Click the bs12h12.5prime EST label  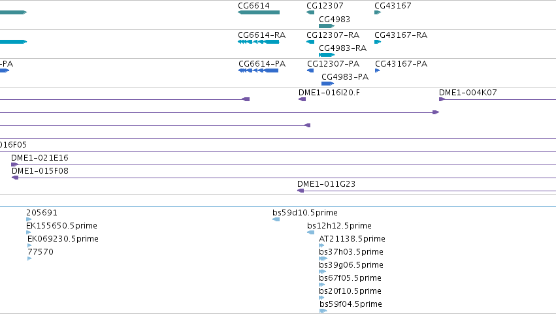pyautogui.click(x=339, y=226)
